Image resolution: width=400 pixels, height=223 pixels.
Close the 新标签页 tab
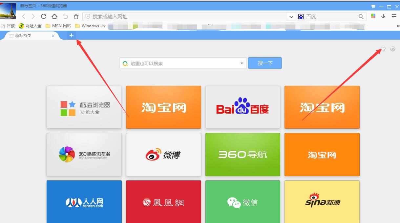[x=53, y=36]
